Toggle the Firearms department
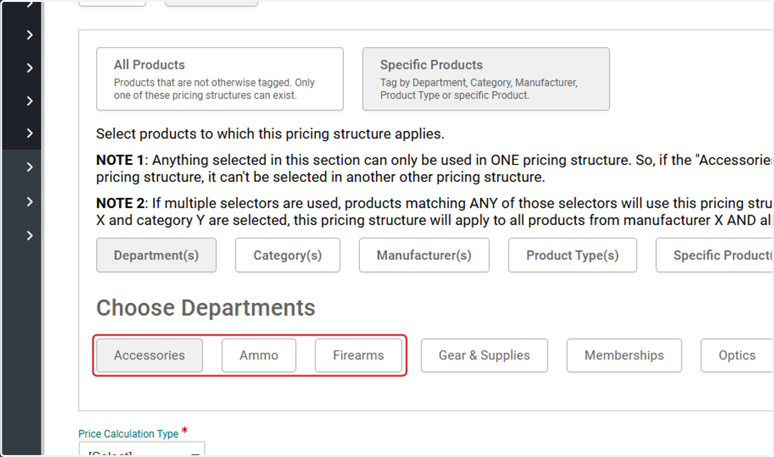 coord(358,355)
